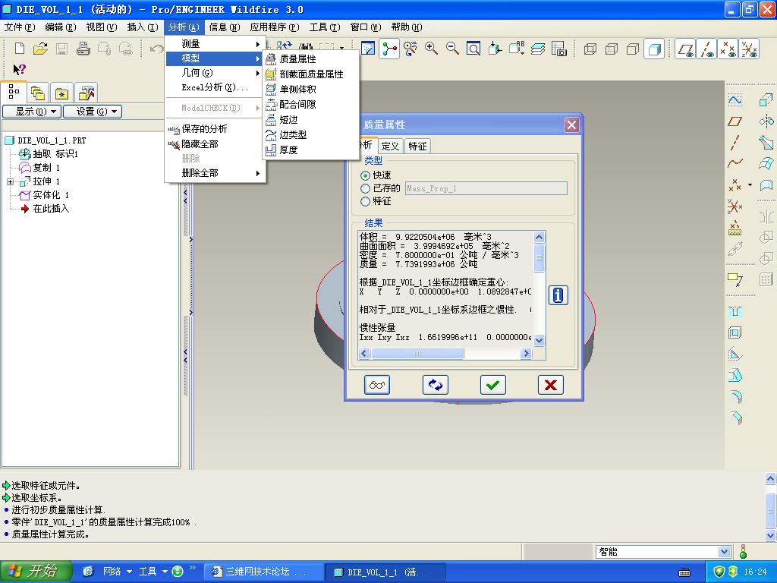Click the Zoom out magnifier icon
Image resolution: width=777 pixels, height=583 pixels.
452,49
